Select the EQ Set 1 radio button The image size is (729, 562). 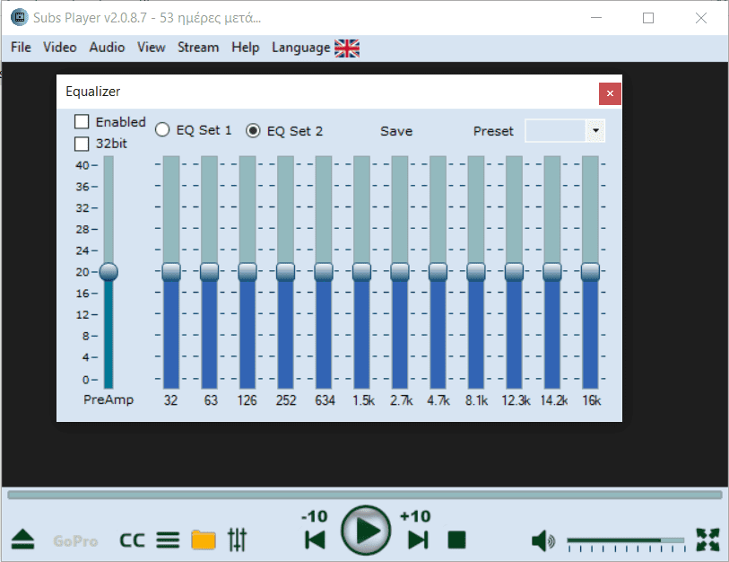tap(162, 130)
